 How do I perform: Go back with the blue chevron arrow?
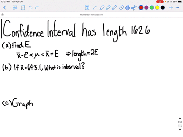coord(5,8)
